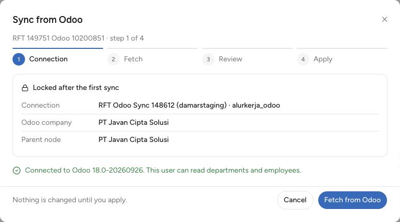The width and height of the screenshot is (400, 222).
Task: Click the step 4 number circle
Action: coord(303,59)
